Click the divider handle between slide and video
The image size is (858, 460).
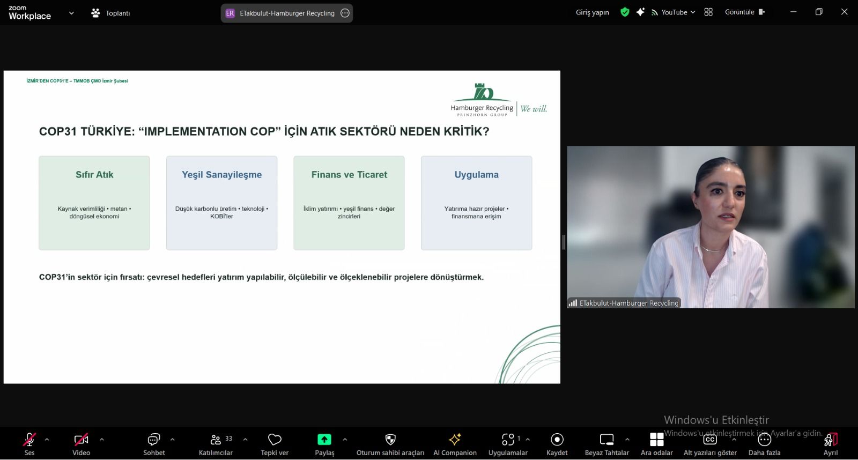tap(564, 242)
